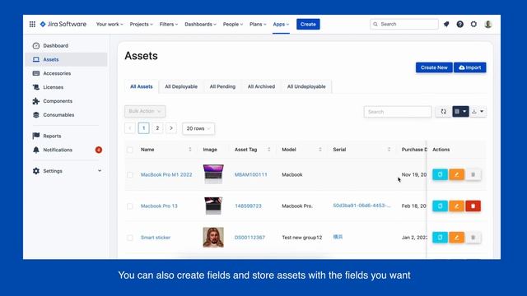Clone the Macbook Pro 13 asset
The image size is (527, 296).
coord(440,206)
